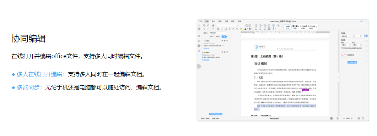Click the Font color letter A icon

(x=246, y=29)
